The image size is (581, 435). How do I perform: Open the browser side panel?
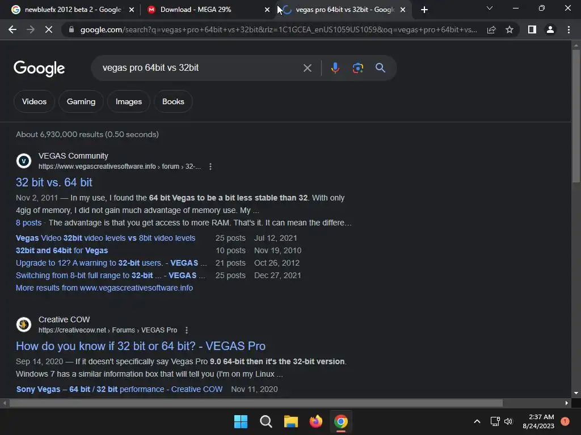coord(532,29)
